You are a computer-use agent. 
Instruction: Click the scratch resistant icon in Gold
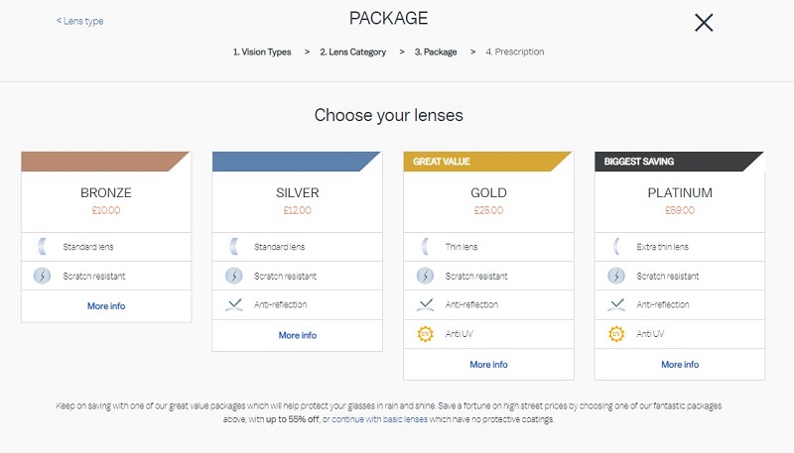(425, 276)
